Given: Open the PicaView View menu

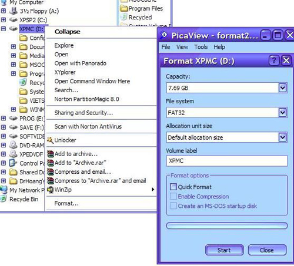Looking at the screenshot, I should 182,47.
